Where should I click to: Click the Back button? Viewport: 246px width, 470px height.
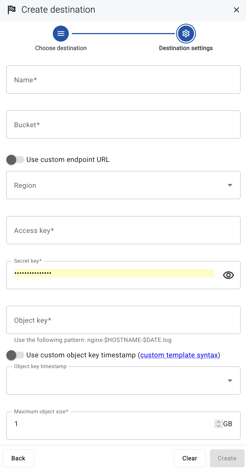(18, 458)
